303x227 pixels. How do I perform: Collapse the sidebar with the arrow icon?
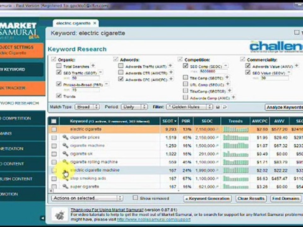pyautogui.click(x=43, y=218)
